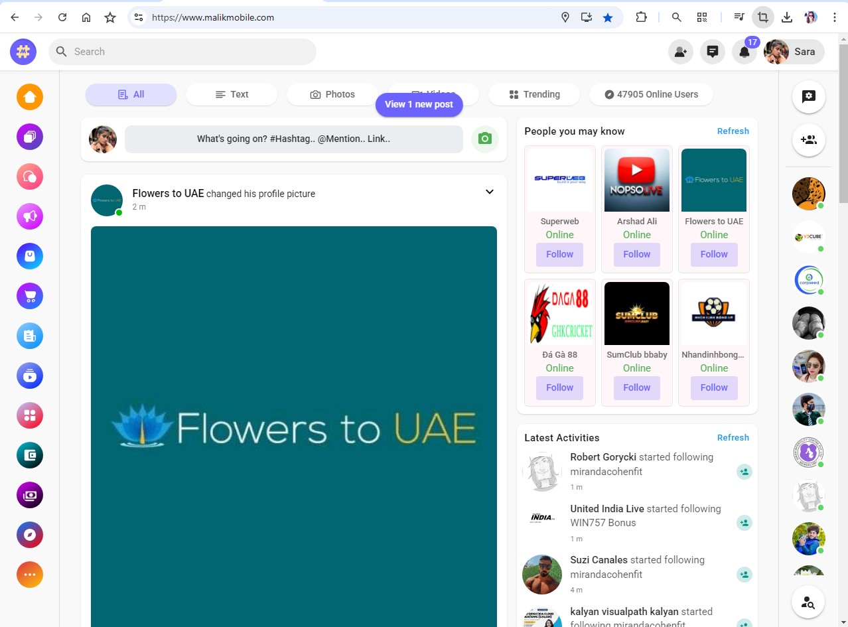848x627 pixels.
Task: Open chat with the corpseed contact avatar
Action: tap(809, 280)
